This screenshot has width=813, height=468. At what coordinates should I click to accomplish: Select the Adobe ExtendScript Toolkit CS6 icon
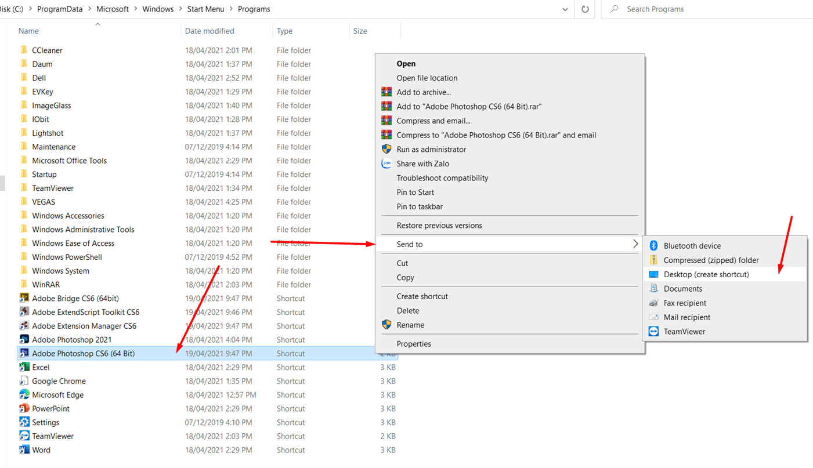point(24,312)
